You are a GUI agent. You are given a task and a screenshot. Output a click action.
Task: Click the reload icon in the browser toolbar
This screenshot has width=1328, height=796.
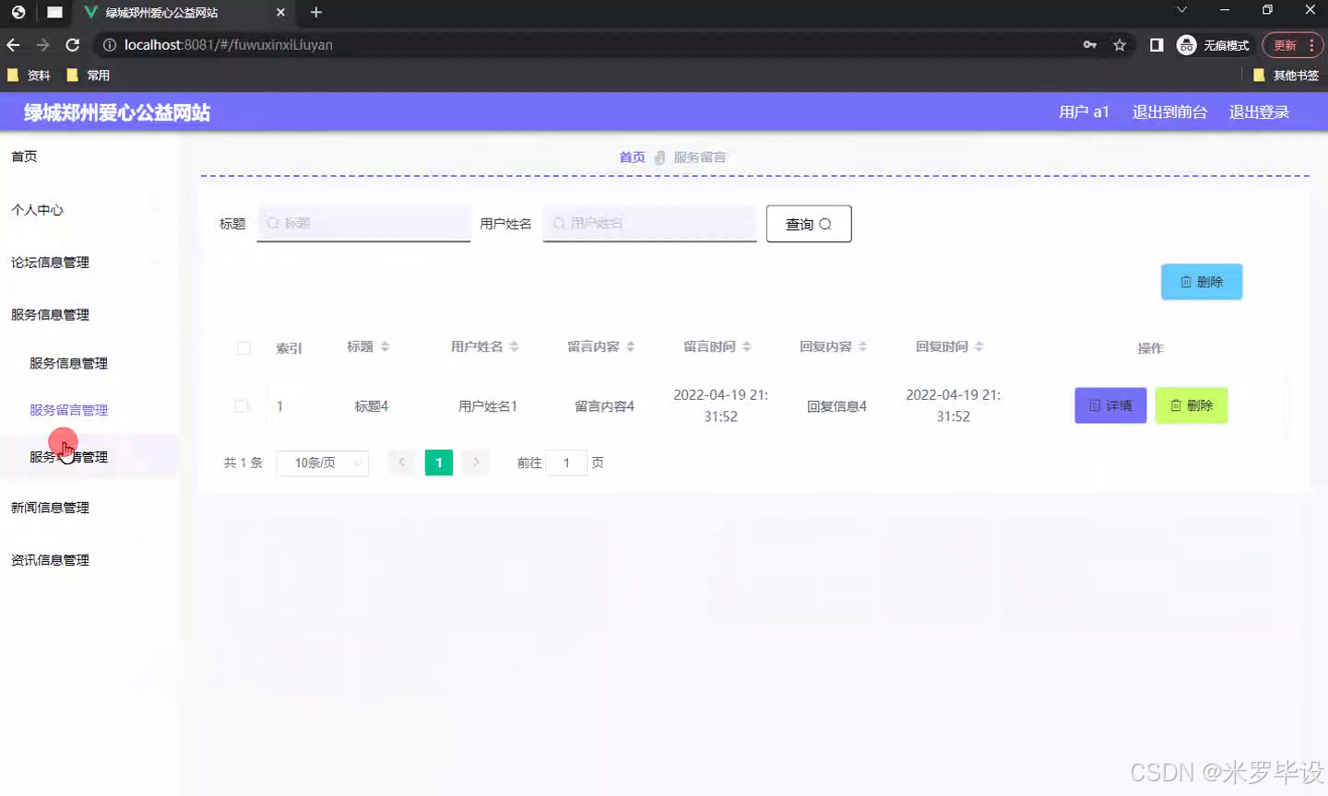pyautogui.click(x=73, y=44)
